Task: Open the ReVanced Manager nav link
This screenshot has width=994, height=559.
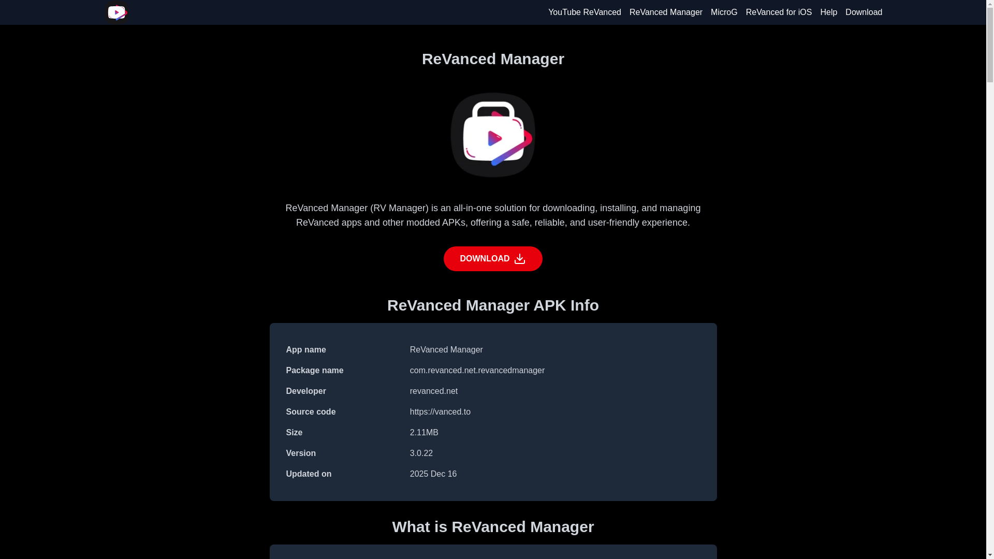Action: click(x=666, y=12)
